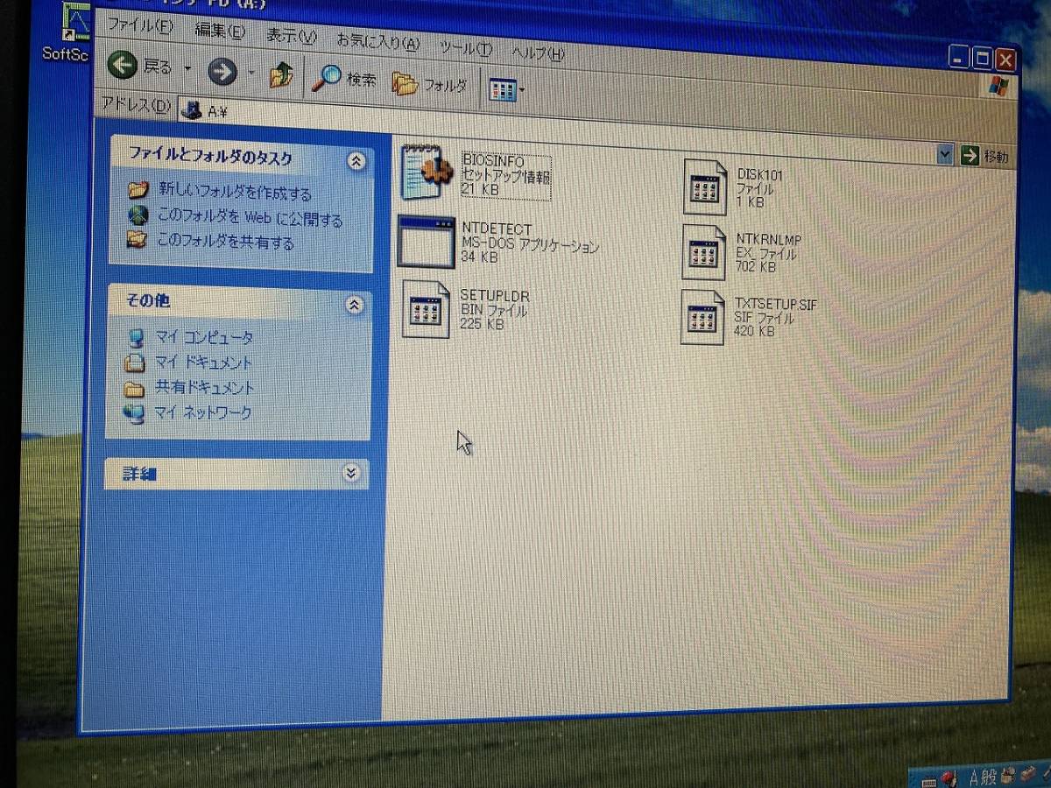This screenshot has width=1051, height=788.
Task: Click the Web publish globe icon
Action: tap(138, 215)
